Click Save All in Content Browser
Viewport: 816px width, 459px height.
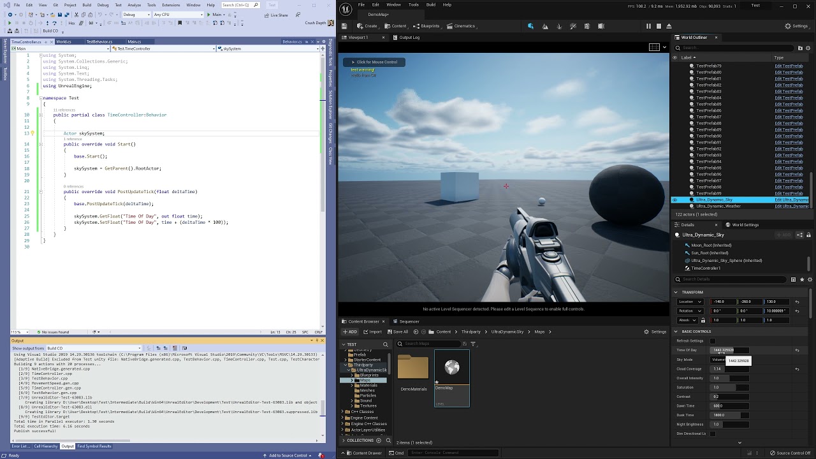point(398,331)
